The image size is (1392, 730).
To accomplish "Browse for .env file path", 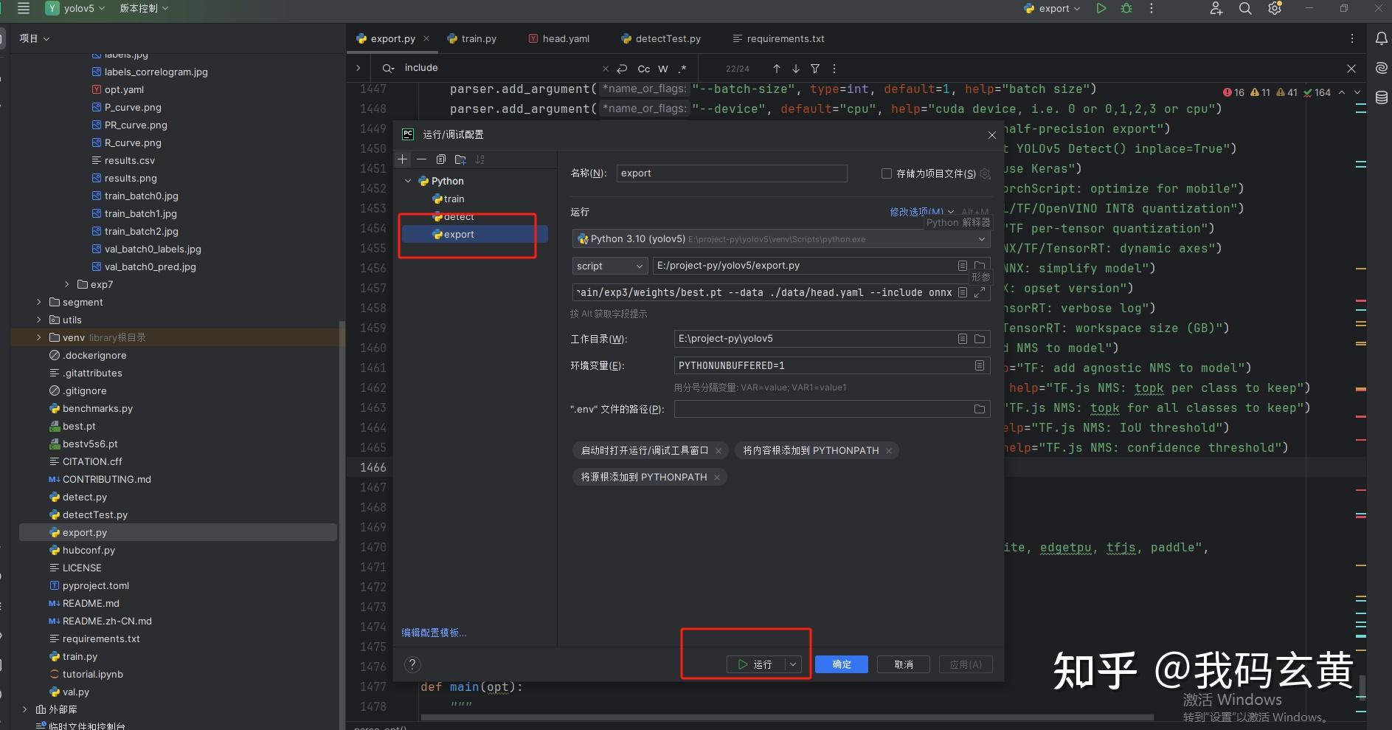I will pyautogui.click(x=980, y=409).
